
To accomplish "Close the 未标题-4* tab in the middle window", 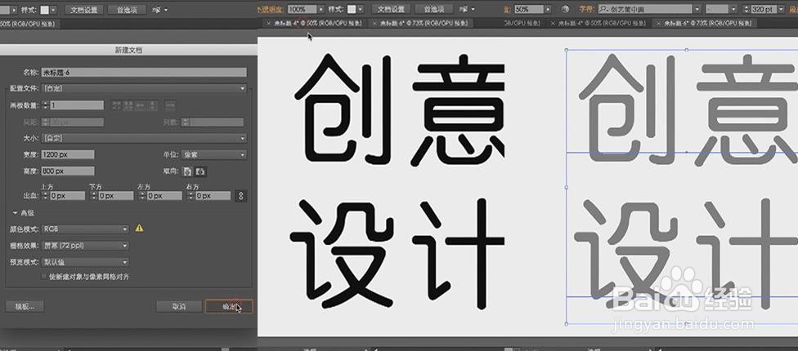I will pyautogui.click(x=269, y=23).
